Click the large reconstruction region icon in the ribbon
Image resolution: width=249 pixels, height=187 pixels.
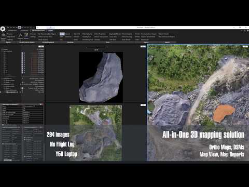(3, 36)
